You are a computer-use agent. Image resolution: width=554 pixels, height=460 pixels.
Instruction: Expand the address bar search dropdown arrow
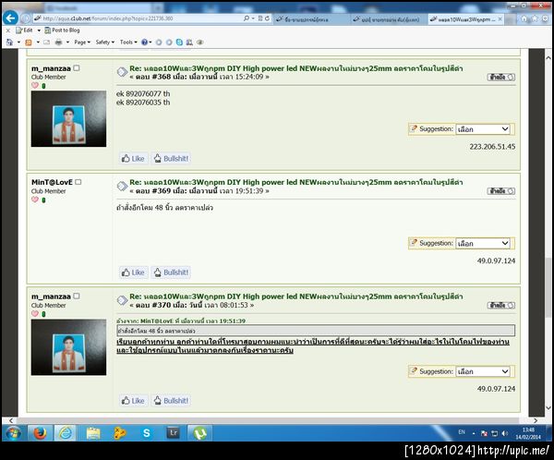(x=253, y=18)
